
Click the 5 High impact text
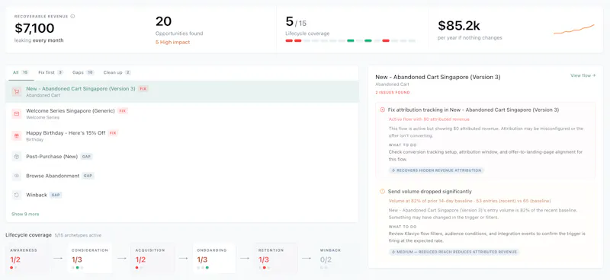click(x=173, y=42)
